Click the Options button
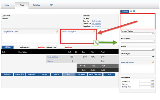160x100 pixels. click(x=125, y=11)
